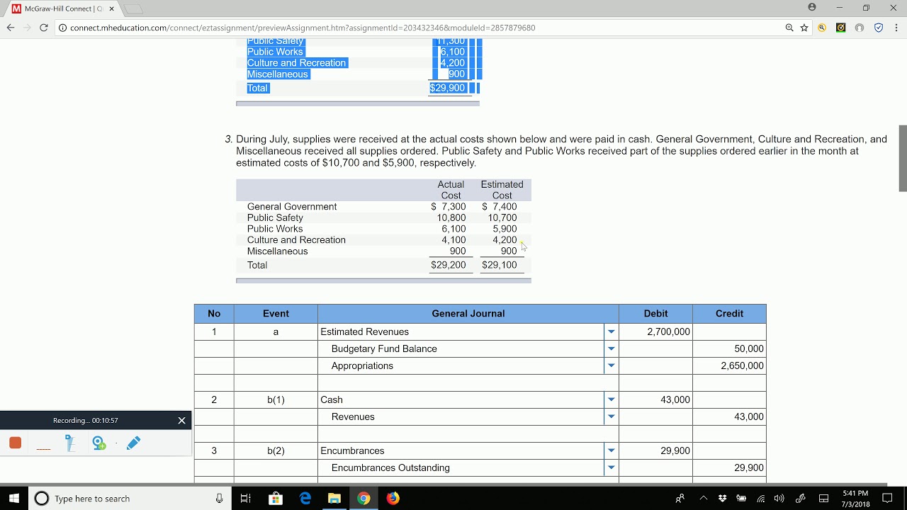Image resolution: width=907 pixels, height=510 pixels.
Task: Click event cell b(1)
Action: click(276, 399)
